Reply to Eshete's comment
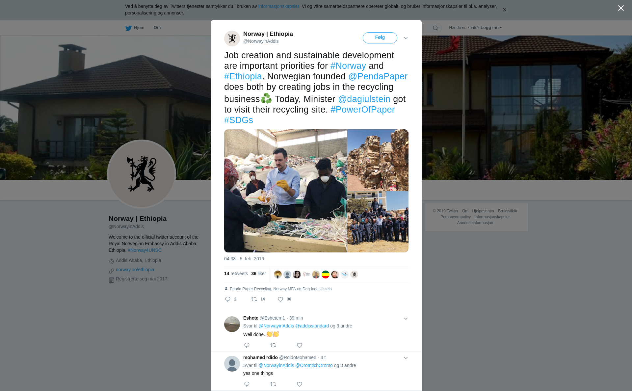The height and width of the screenshot is (391, 632). pos(247,345)
